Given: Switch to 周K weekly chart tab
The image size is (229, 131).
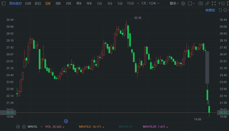Looking at the screenshot, I should [58, 4].
